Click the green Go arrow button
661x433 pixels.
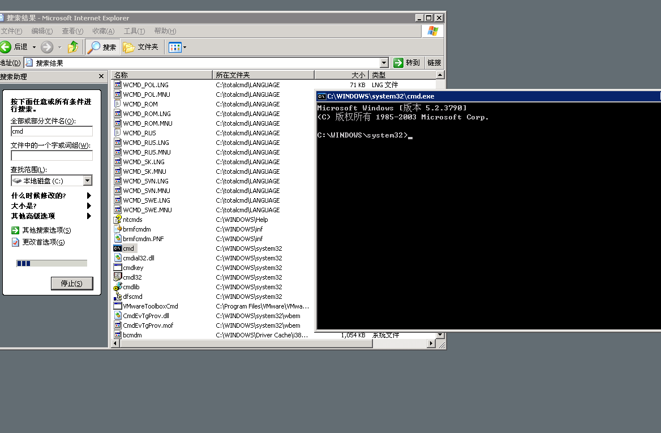point(398,63)
